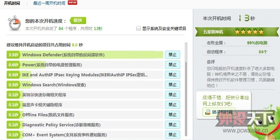Select the COM+ Event System row
This screenshot has width=280, height=140.
(85, 135)
